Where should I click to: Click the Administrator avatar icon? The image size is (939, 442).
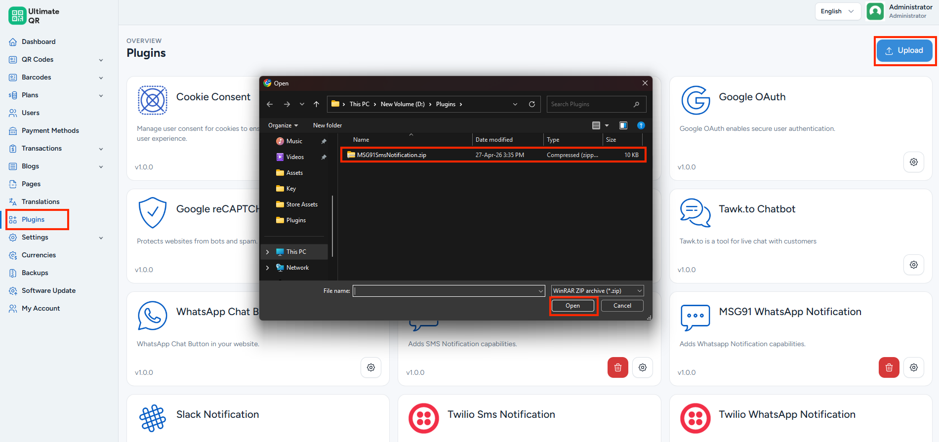tap(875, 11)
